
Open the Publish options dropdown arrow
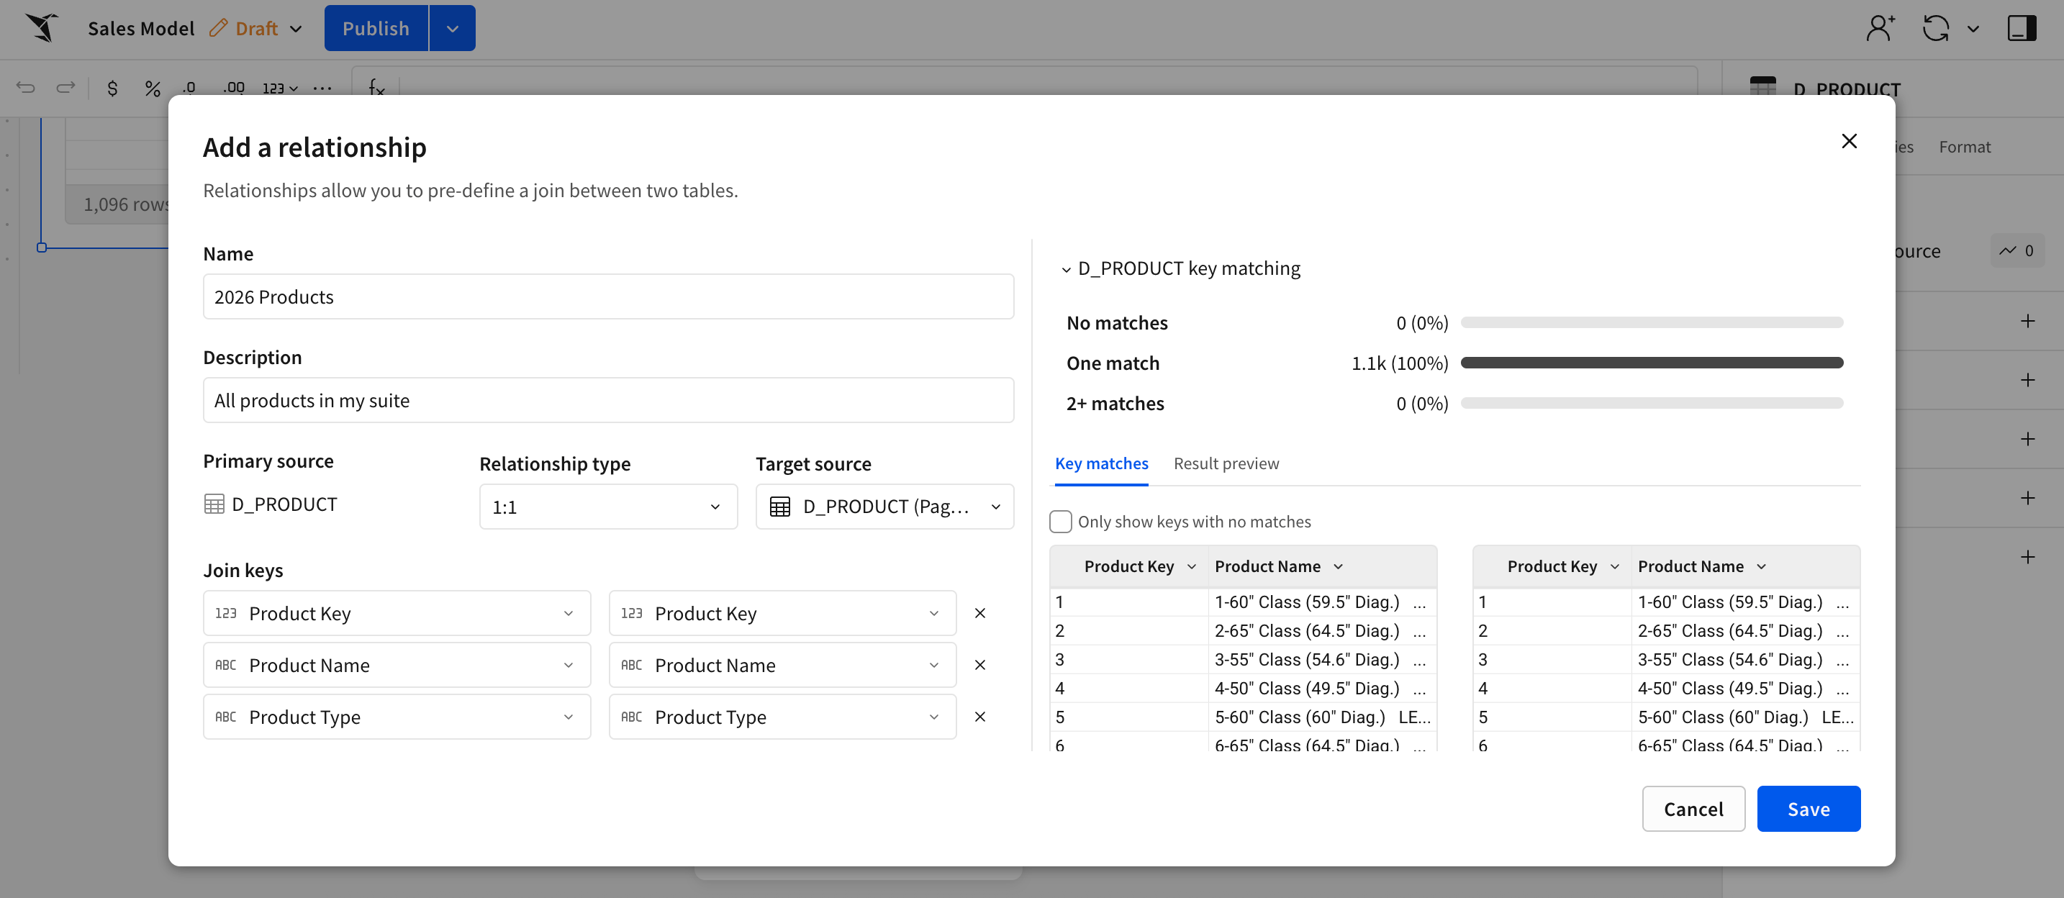[x=452, y=29]
